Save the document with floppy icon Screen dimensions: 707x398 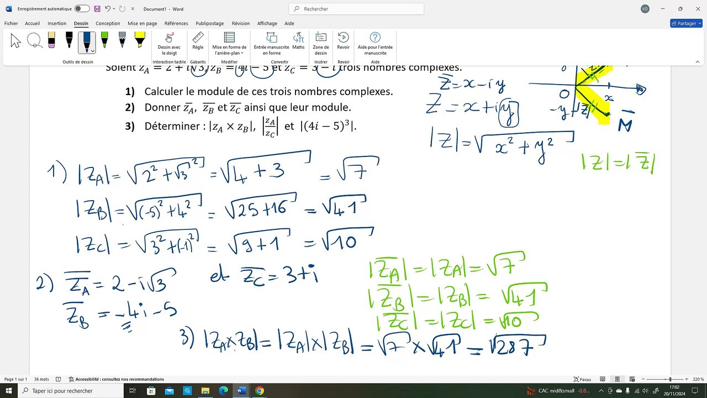(x=97, y=9)
